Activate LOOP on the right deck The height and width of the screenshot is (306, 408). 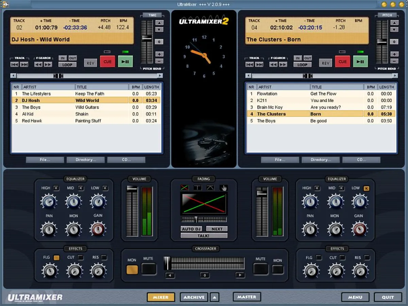click(x=302, y=65)
